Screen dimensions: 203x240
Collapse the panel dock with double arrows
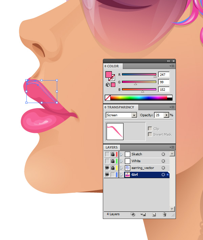[168, 61]
